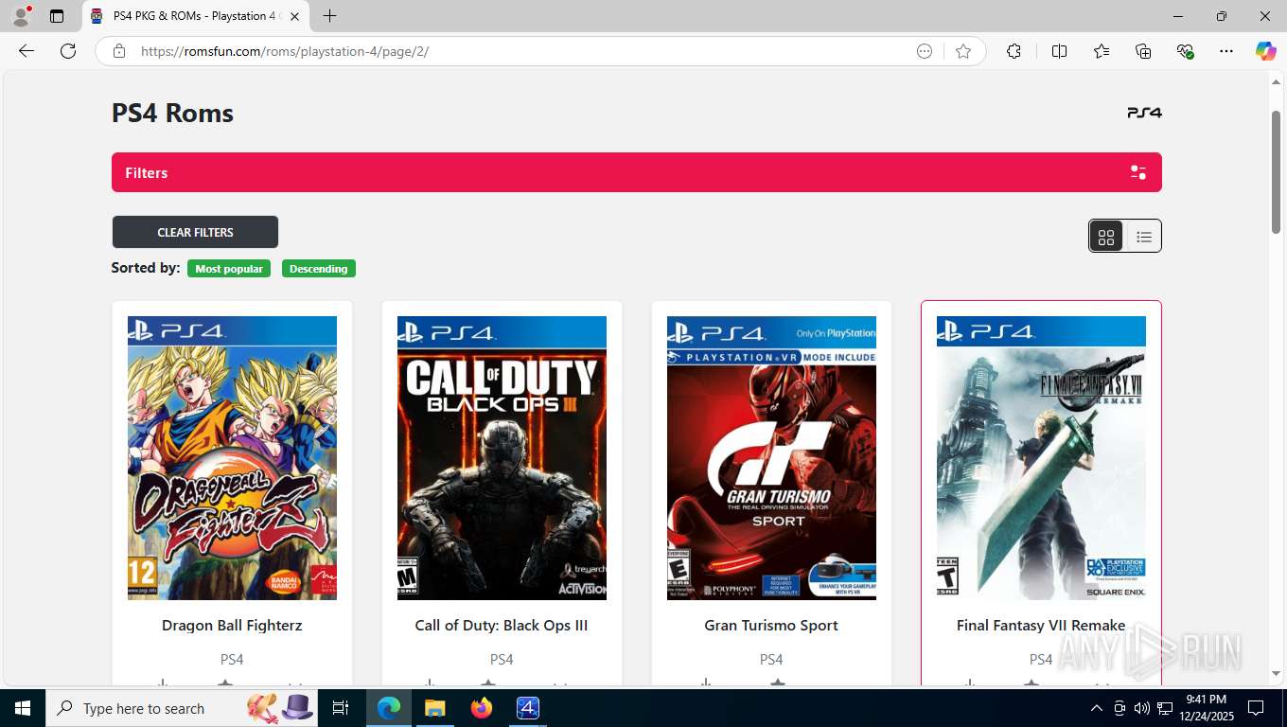Click the Gran Turismo Sport title link
The width and height of the screenshot is (1287, 727).
pyautogui.click(x=771, y=626)
